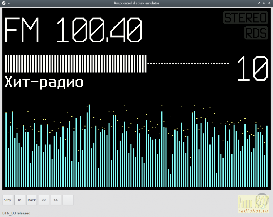Click the preset number 10 on display
Viewport: 273px width, 217px height.
[x=252, y=68]
